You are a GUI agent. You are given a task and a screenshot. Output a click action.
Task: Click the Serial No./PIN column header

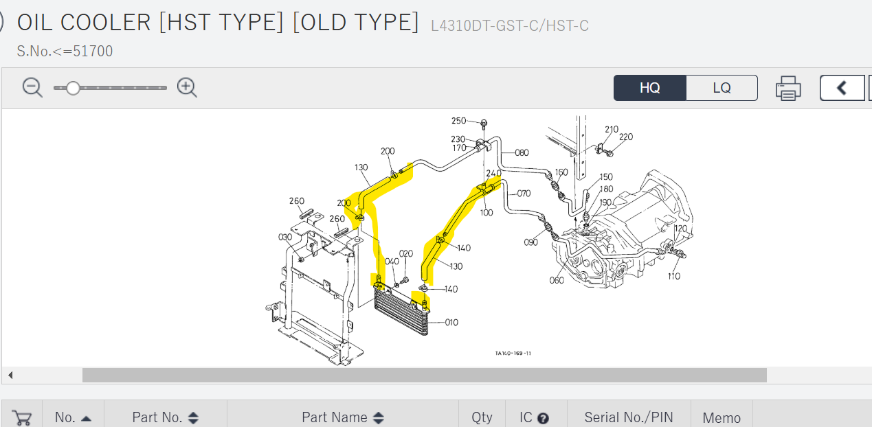[628, 417]
